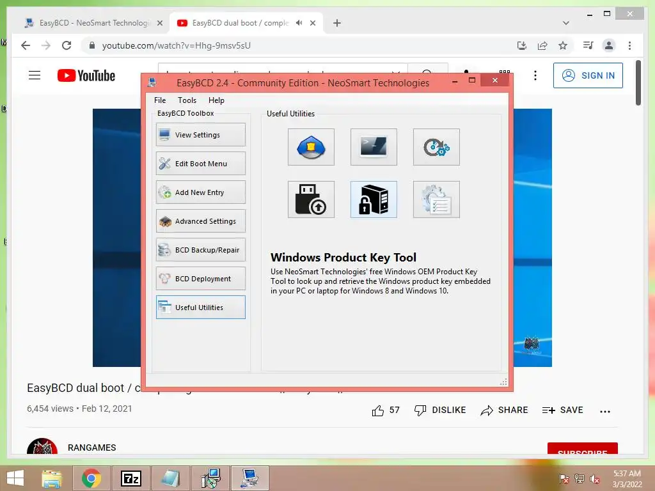Screen dimensions: 655x491
Task: Mute the YouTube tab audio icon
Action: click(x=299, y=23)
